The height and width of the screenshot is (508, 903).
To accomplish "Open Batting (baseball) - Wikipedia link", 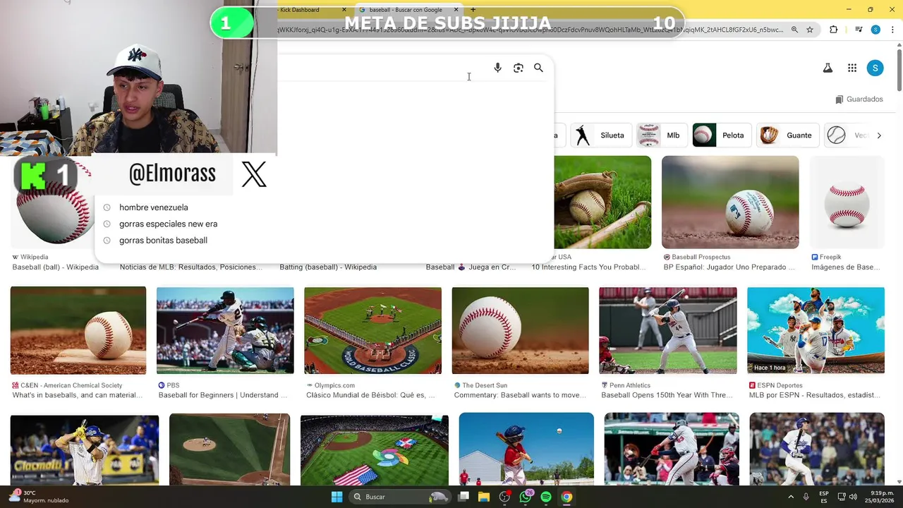I will pyautogui.click(x=328, y=267).
